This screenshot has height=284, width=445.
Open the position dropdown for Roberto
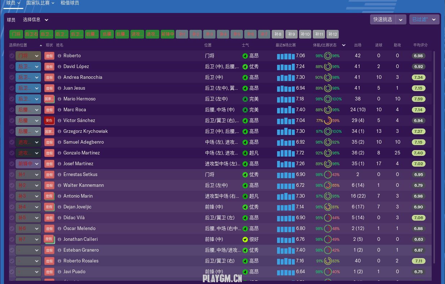click(x=28, y=56)
